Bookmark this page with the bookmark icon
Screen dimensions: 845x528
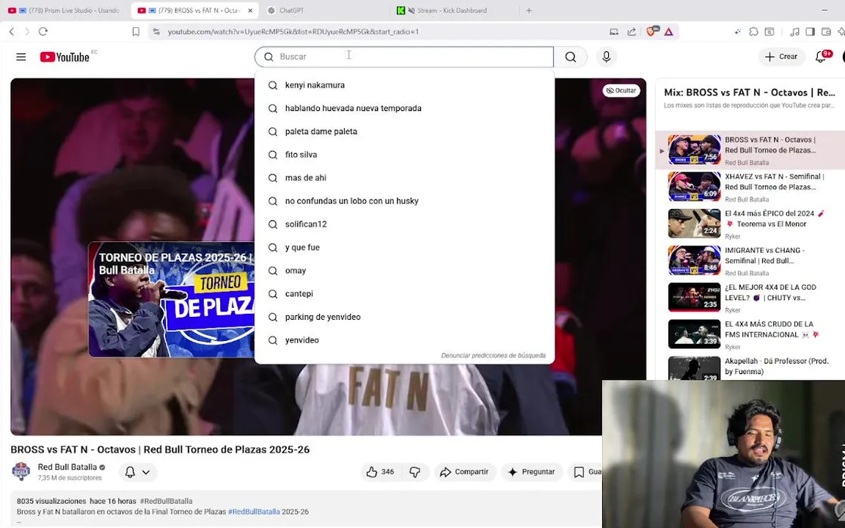click(x=136, y=32)
